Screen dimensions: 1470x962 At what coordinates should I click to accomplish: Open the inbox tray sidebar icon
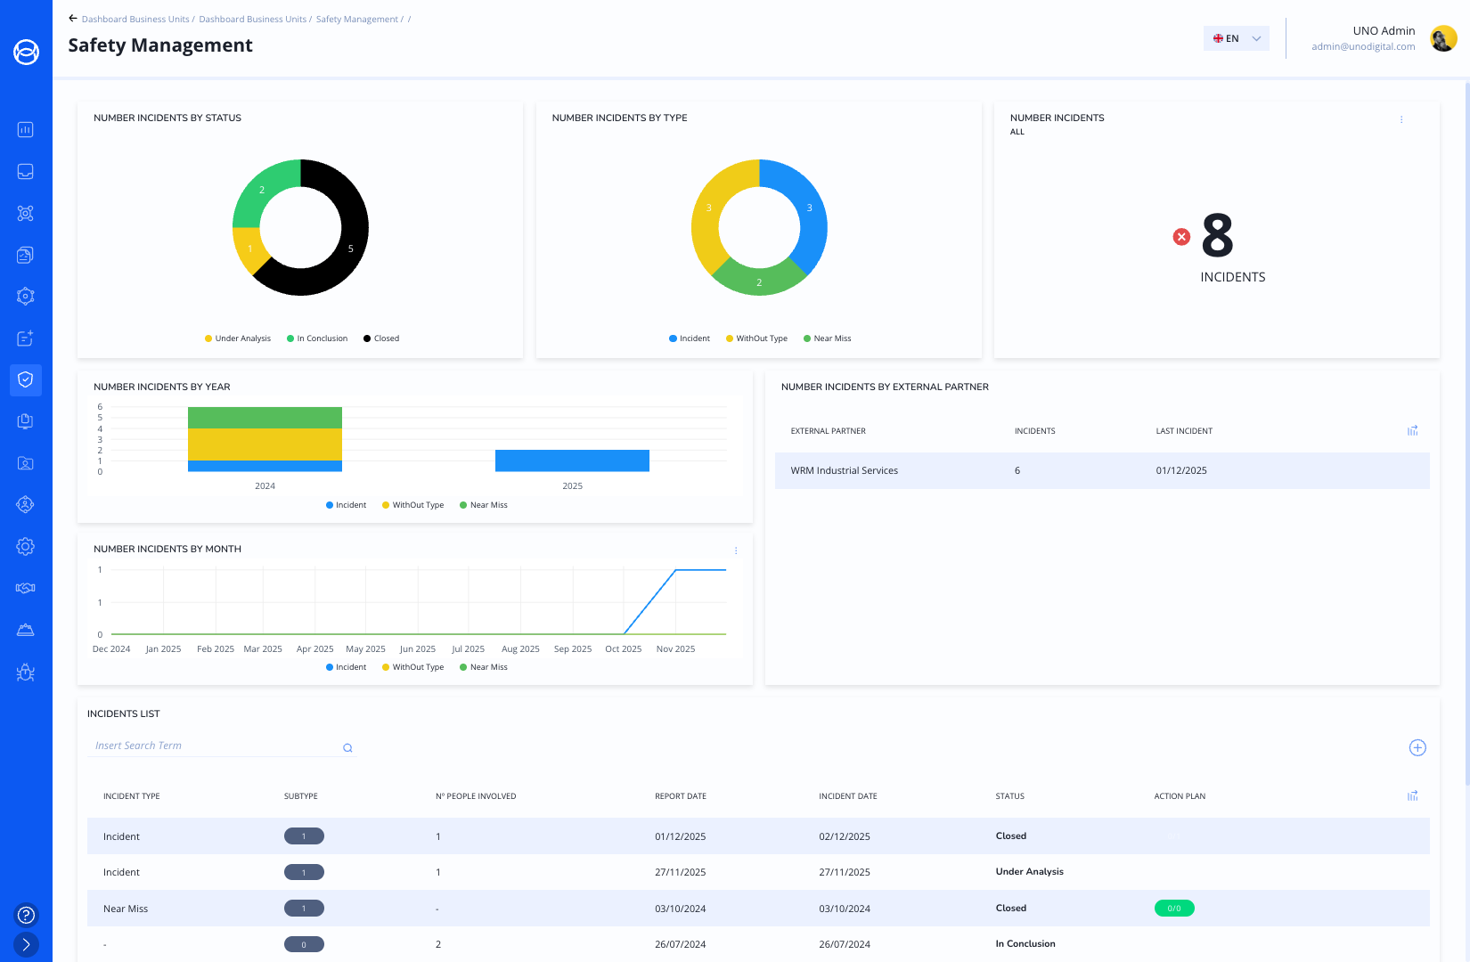(x=26, y=171)
